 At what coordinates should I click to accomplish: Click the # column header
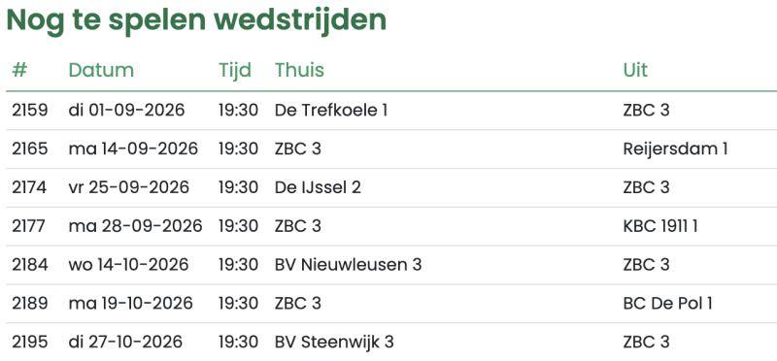[19, 70]
